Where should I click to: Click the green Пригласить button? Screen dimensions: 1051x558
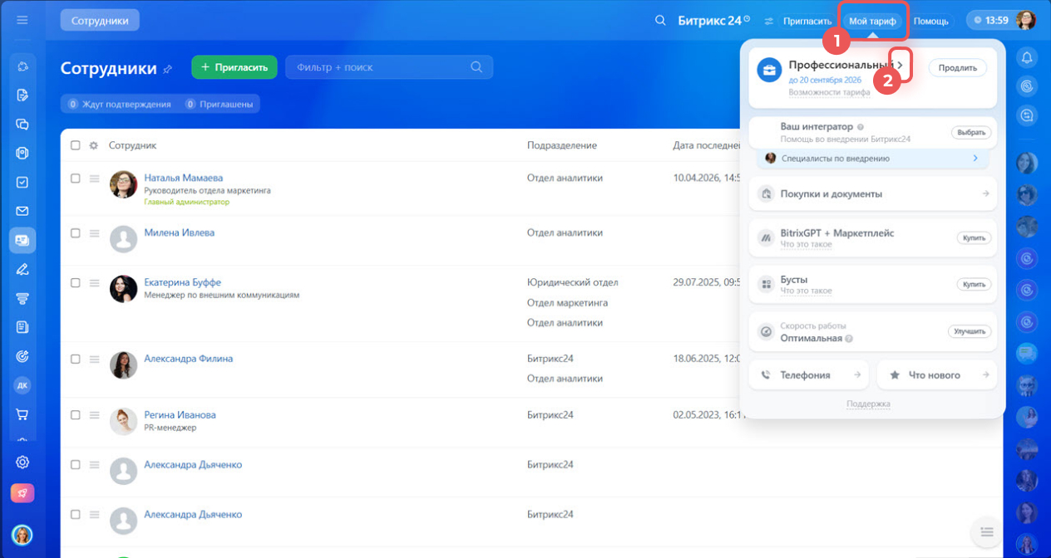234,67
